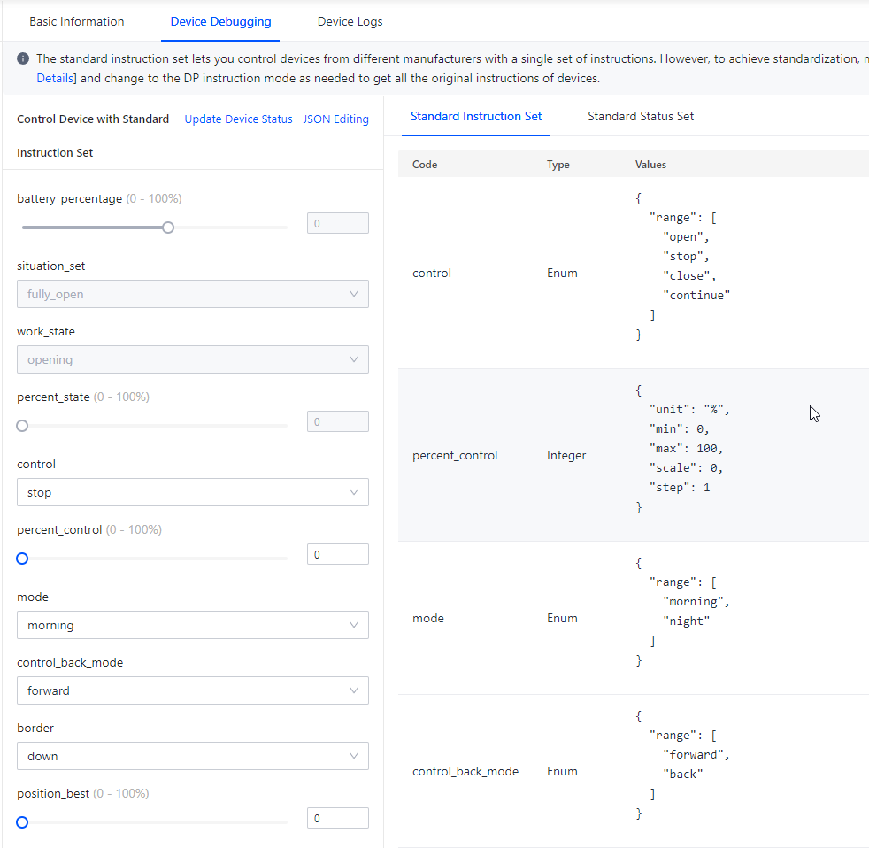
Task: Click the situation_set dropdown chevron
Action: click(x=354, y=294)
